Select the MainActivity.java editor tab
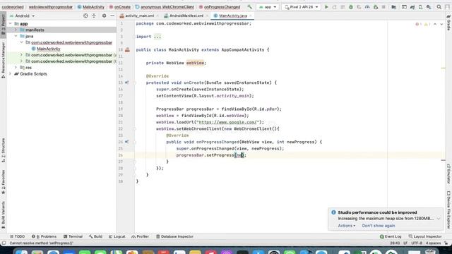 coord(232,16)
